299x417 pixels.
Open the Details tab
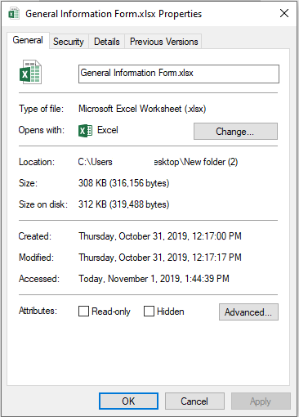(107, 42)
